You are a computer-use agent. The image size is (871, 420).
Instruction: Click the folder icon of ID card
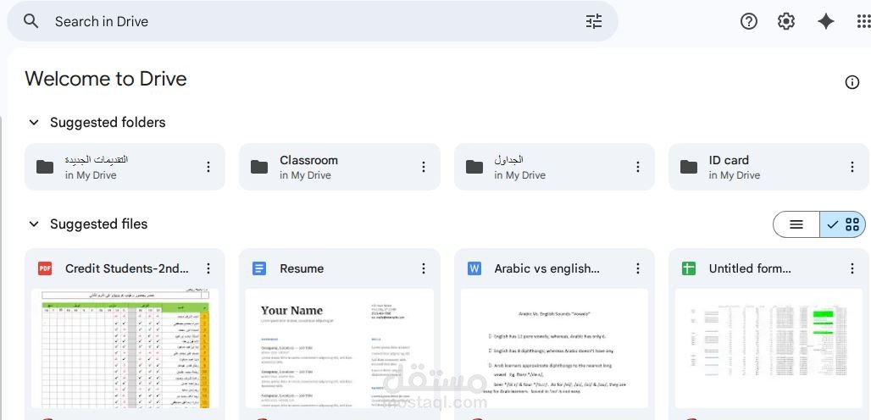tap(689, 167)
